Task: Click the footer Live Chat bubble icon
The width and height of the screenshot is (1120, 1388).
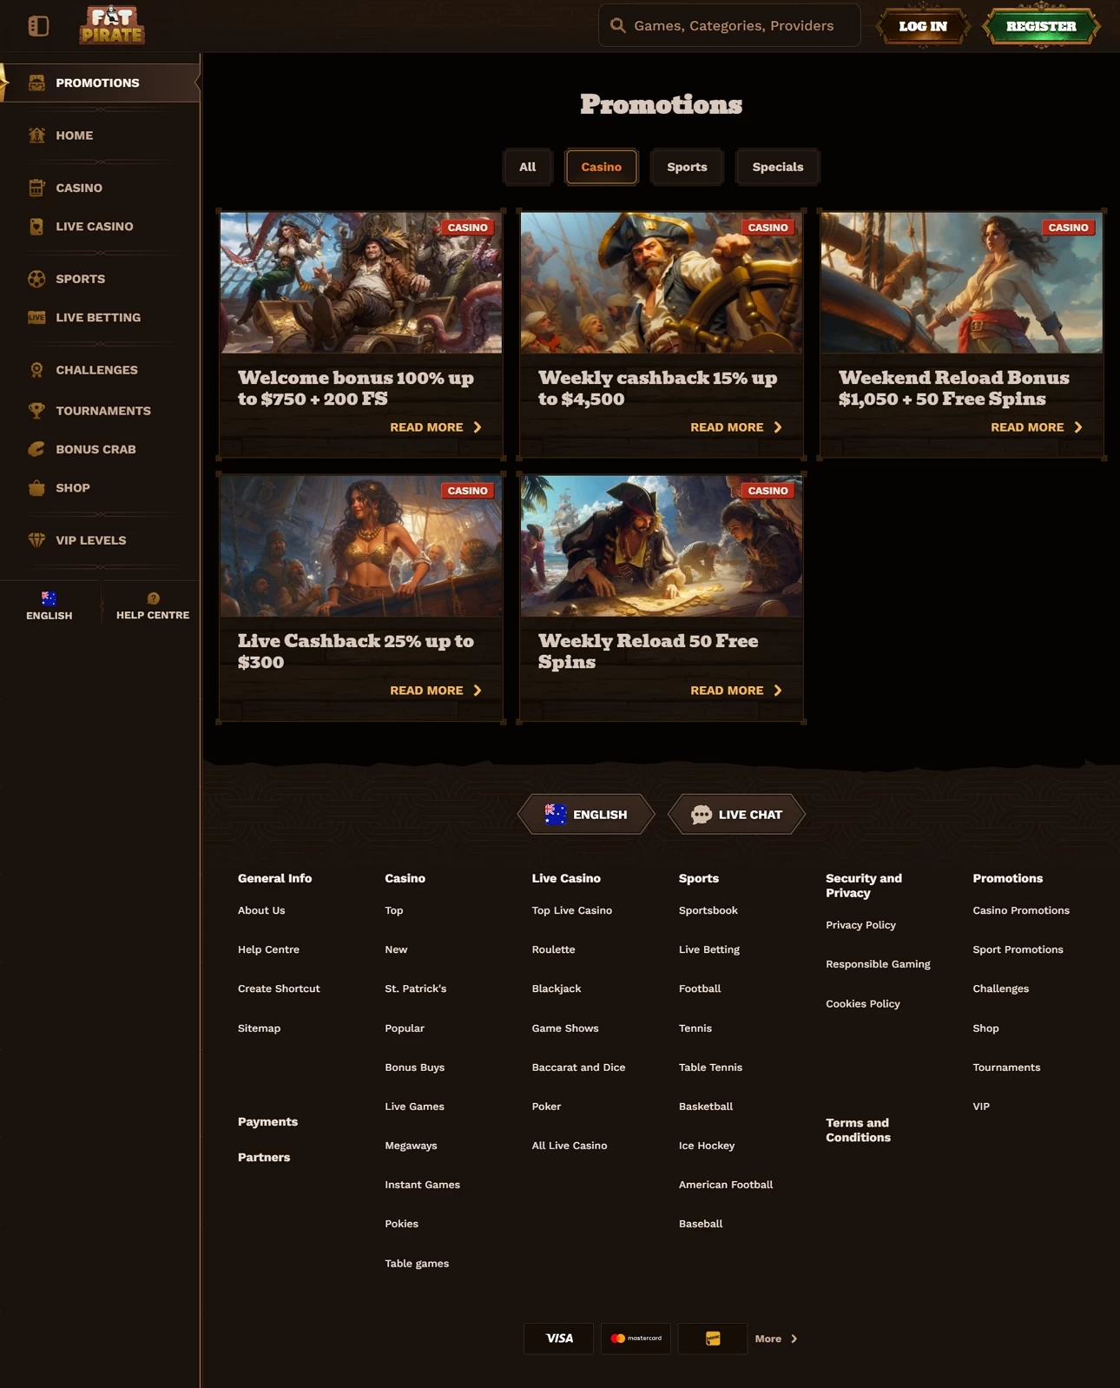Action: pyautogui.click(x=702, y=815)
